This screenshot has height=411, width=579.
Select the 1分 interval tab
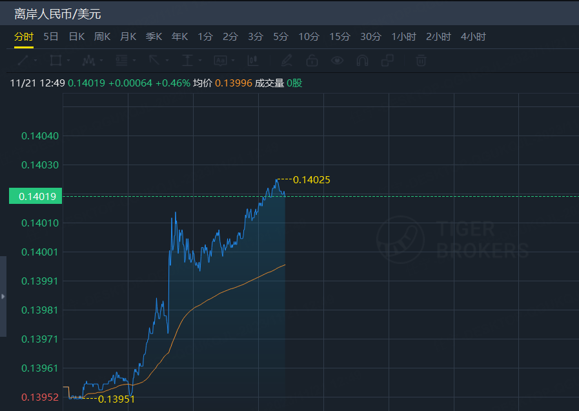point(205,37)
